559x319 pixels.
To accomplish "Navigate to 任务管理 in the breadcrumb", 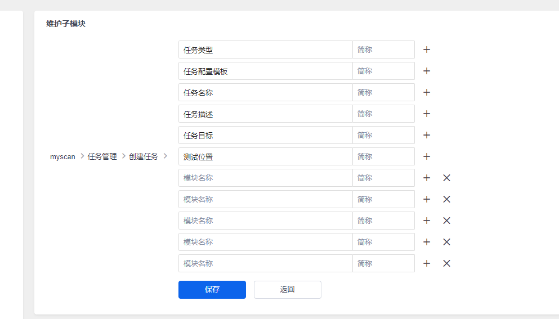I will [102, 156].
